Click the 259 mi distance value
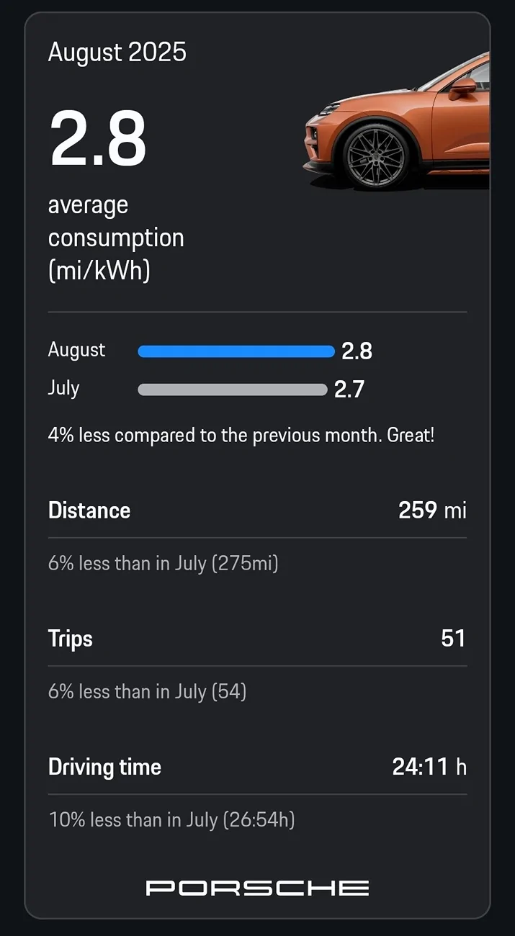Image resolution: width=515 pixels, height=936 pixels. (431, 510)
